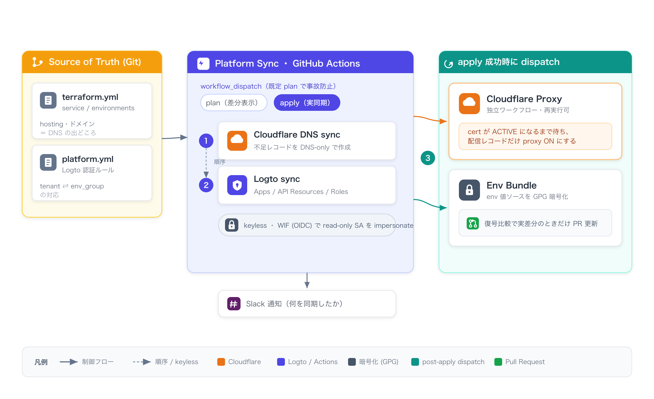The width and height of the screenshot is (654, 399).
Task: Click the 'workflow_dispatch（既定 plan で事故防止）' label
Action: 268,86
